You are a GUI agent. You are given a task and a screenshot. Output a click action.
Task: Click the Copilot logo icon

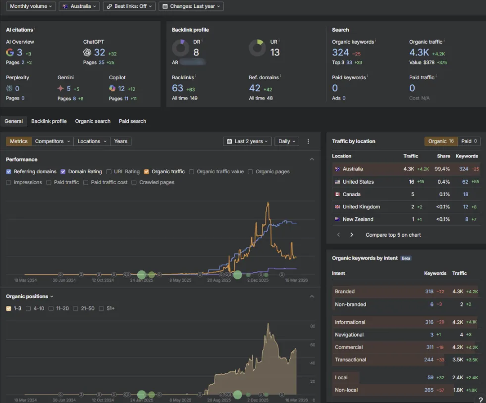tap(112, 89)
